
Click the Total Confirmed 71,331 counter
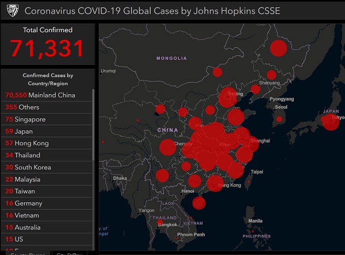tap(48, 44)
